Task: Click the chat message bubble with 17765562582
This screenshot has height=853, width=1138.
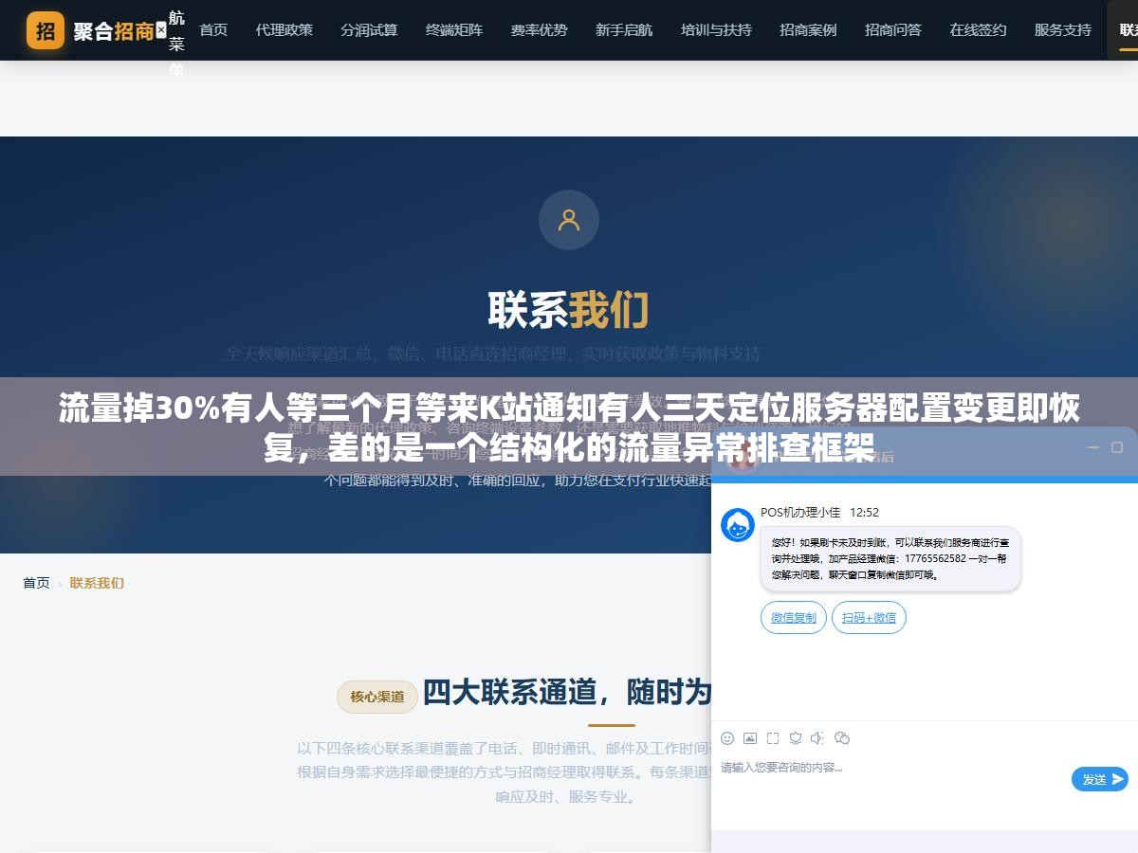Action: point(890,559)
